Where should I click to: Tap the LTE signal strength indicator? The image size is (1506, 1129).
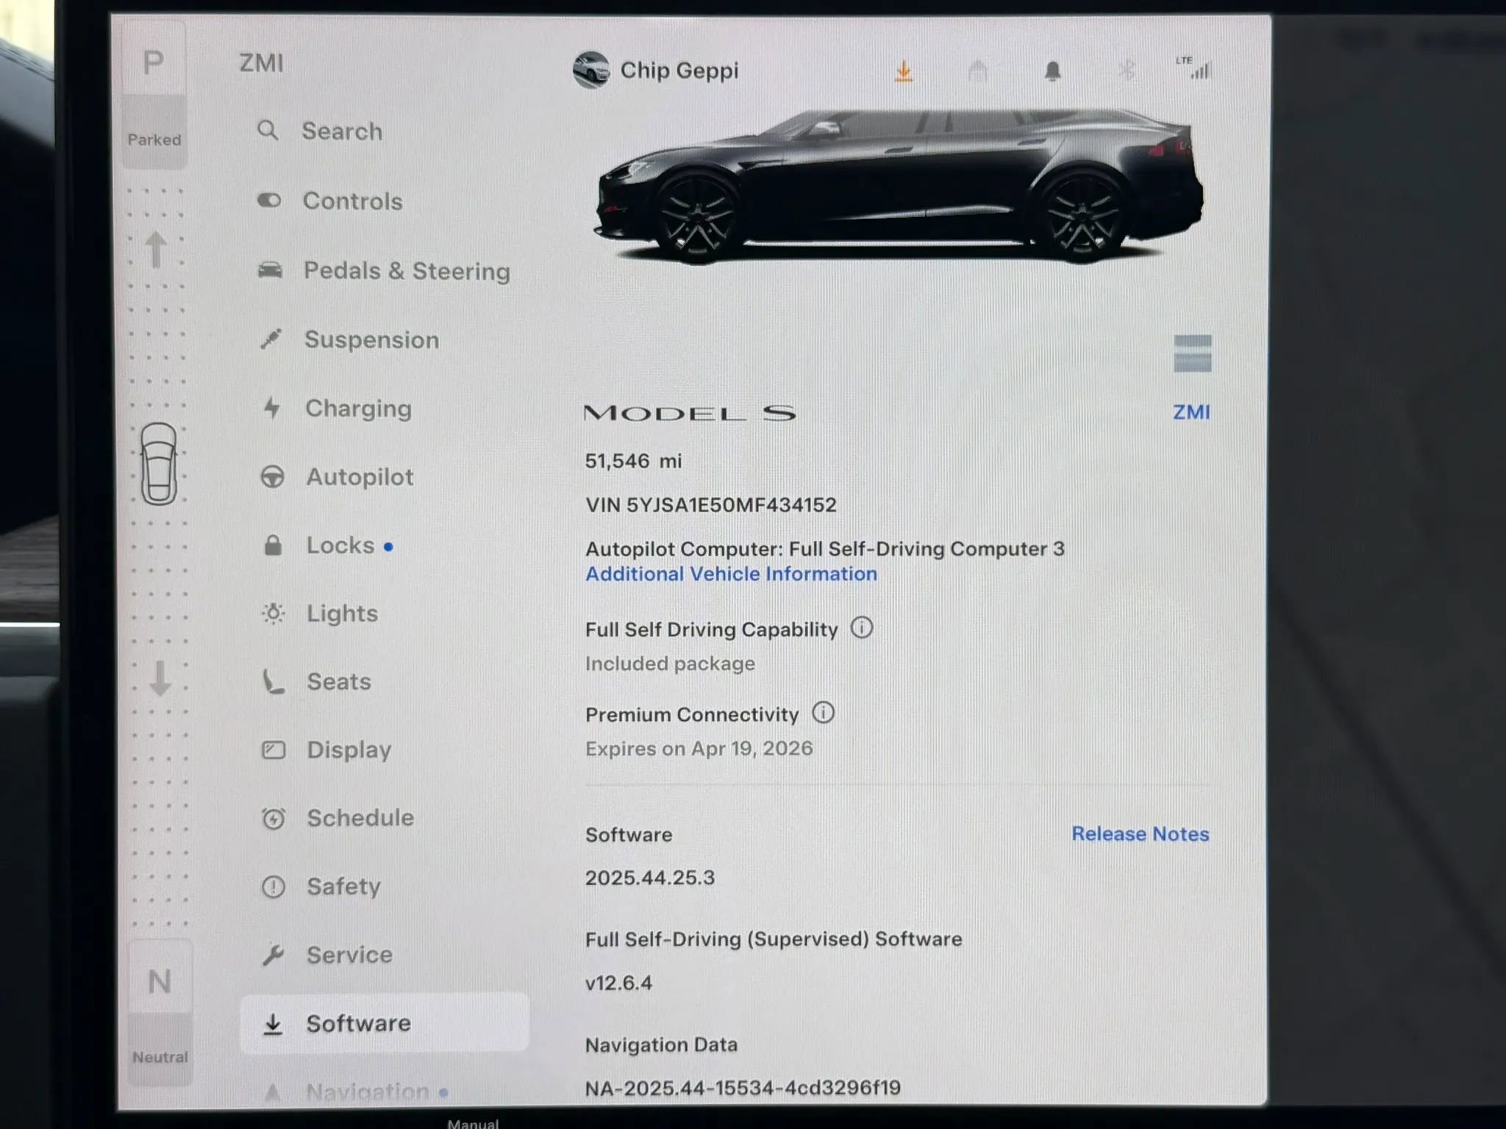(1193, 68)
